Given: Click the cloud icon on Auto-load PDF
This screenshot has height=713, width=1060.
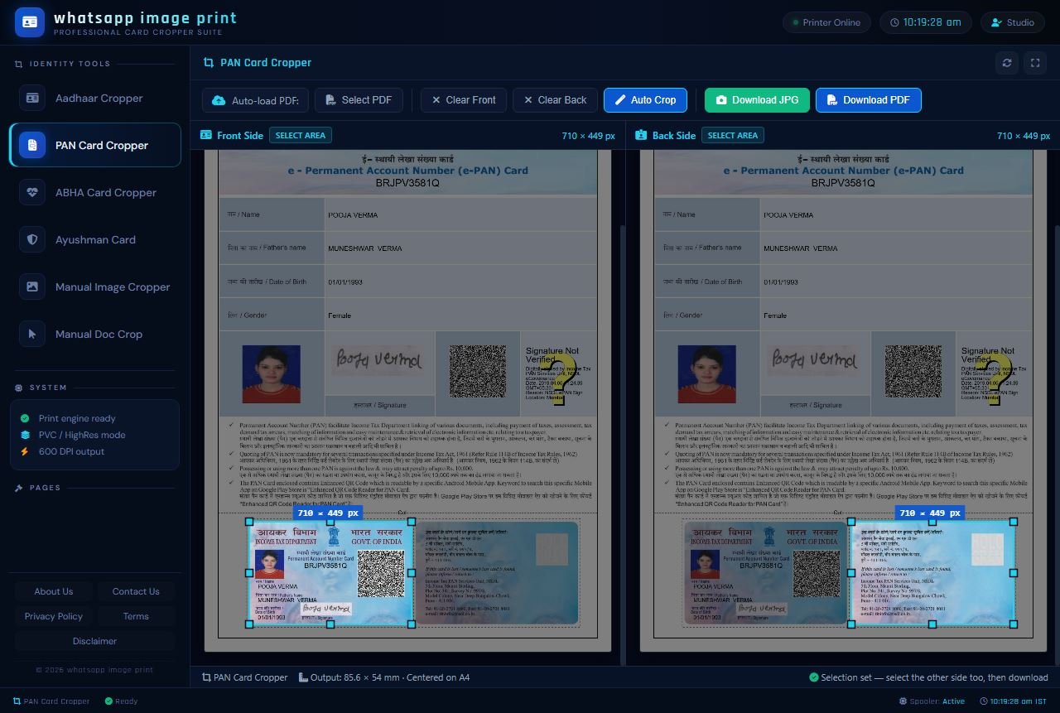Looking at the screenshot, I should 219,100.
